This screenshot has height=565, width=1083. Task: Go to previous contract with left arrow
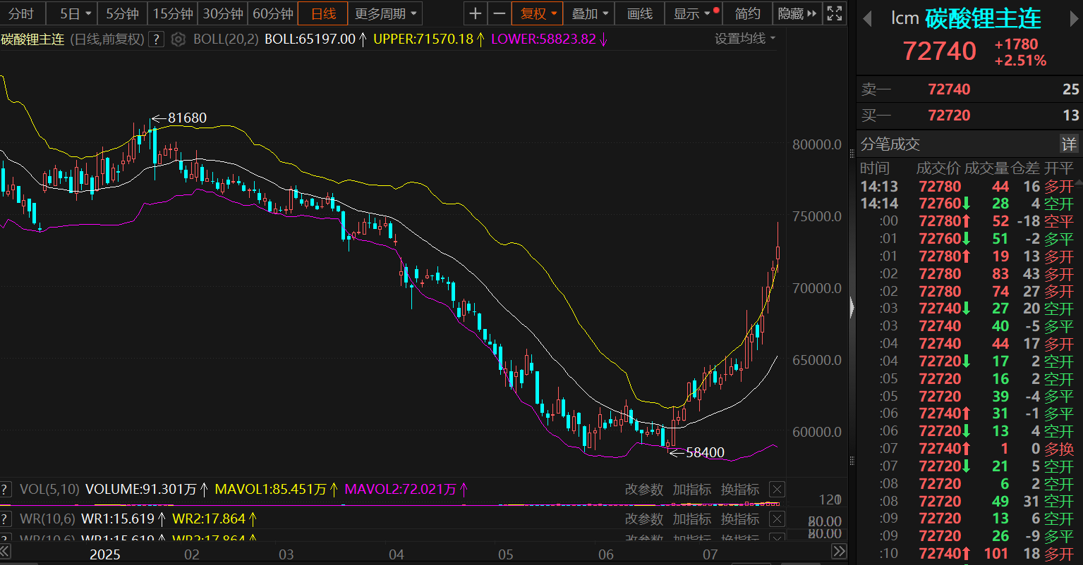point(868,19)
